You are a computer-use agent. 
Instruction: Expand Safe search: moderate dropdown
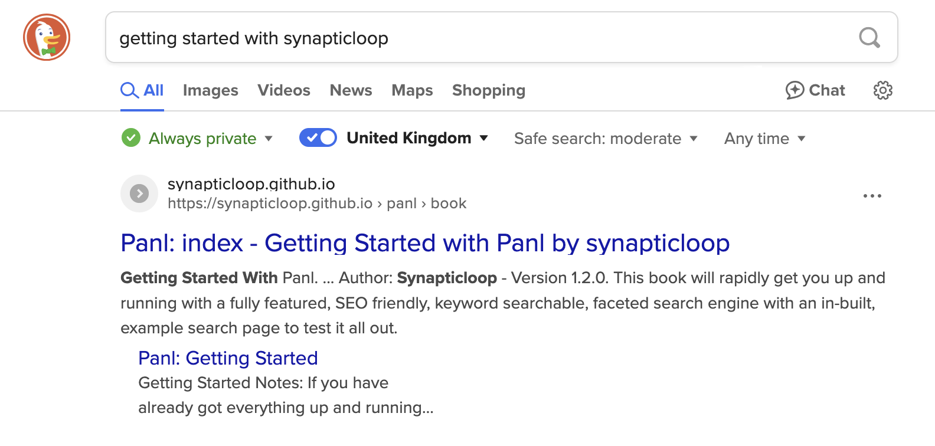pos(606,139)
